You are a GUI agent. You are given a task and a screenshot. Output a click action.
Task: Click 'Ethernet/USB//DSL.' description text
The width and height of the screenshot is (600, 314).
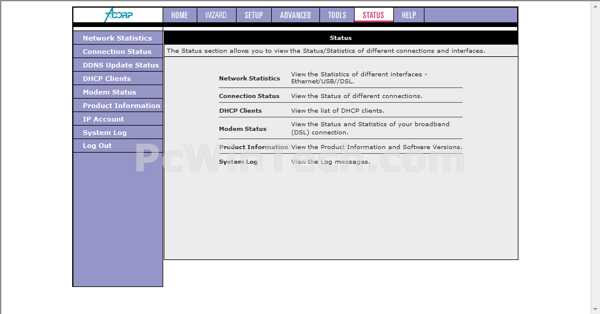(x=322, y=82)
